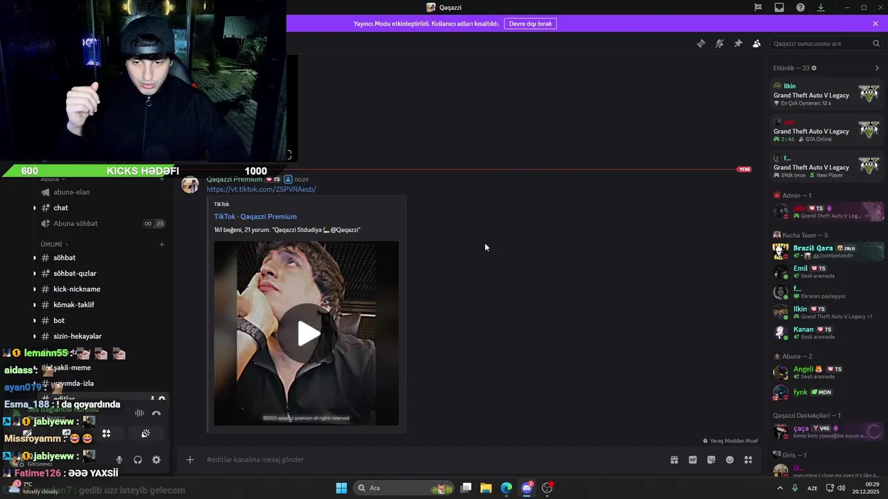Toggle noise suppression waveform icon
This screenshot has width=888, height=499.
click(x=139, y=413)
